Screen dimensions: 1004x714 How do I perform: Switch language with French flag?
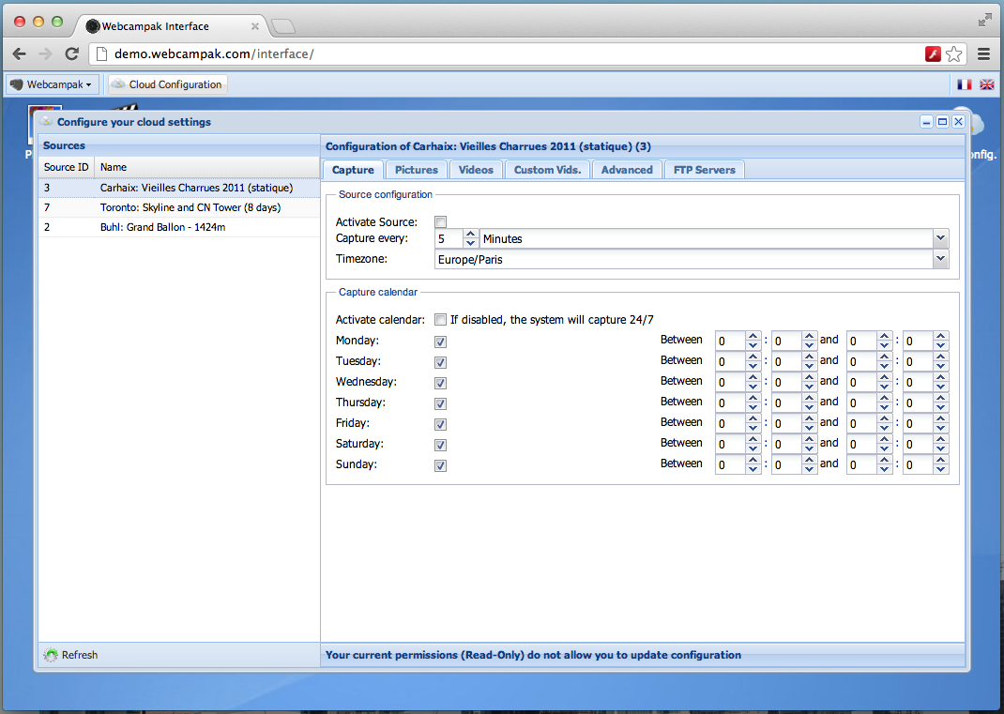click(965, 84)
